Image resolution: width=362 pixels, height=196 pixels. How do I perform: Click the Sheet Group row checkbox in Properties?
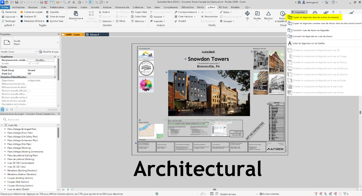55,70
